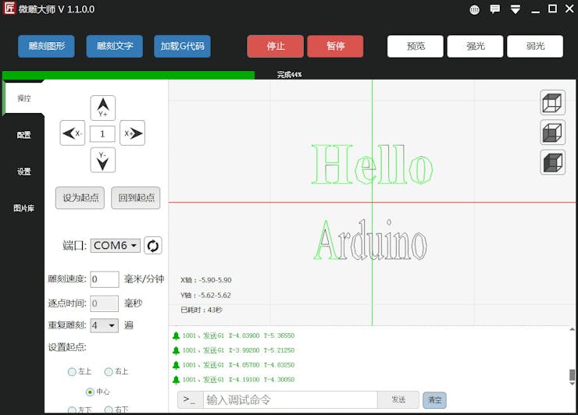Open the 配置 configuration tab
Image resolution: width=578 pixels, height=415 pixels.
tap(24, 135)
